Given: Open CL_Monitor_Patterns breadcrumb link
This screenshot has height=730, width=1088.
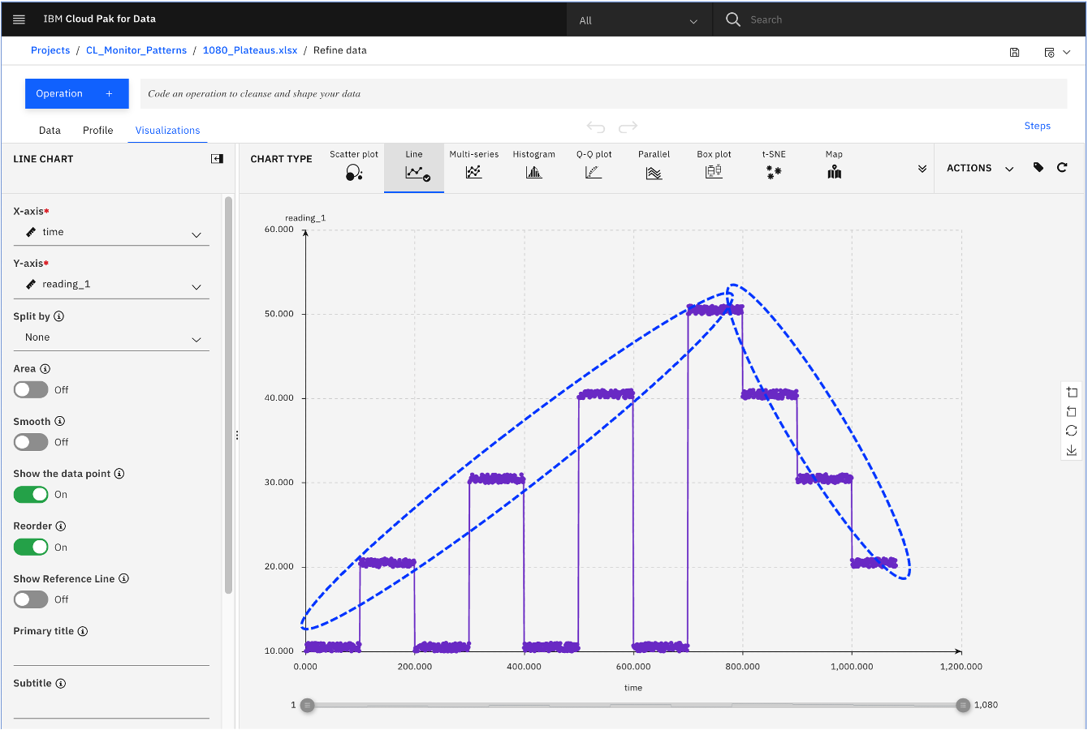Looking at the screenshot, I should [136, 50].
